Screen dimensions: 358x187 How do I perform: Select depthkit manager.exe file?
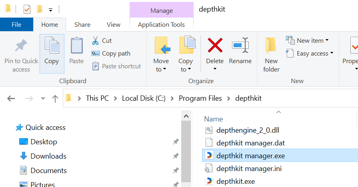280,155
